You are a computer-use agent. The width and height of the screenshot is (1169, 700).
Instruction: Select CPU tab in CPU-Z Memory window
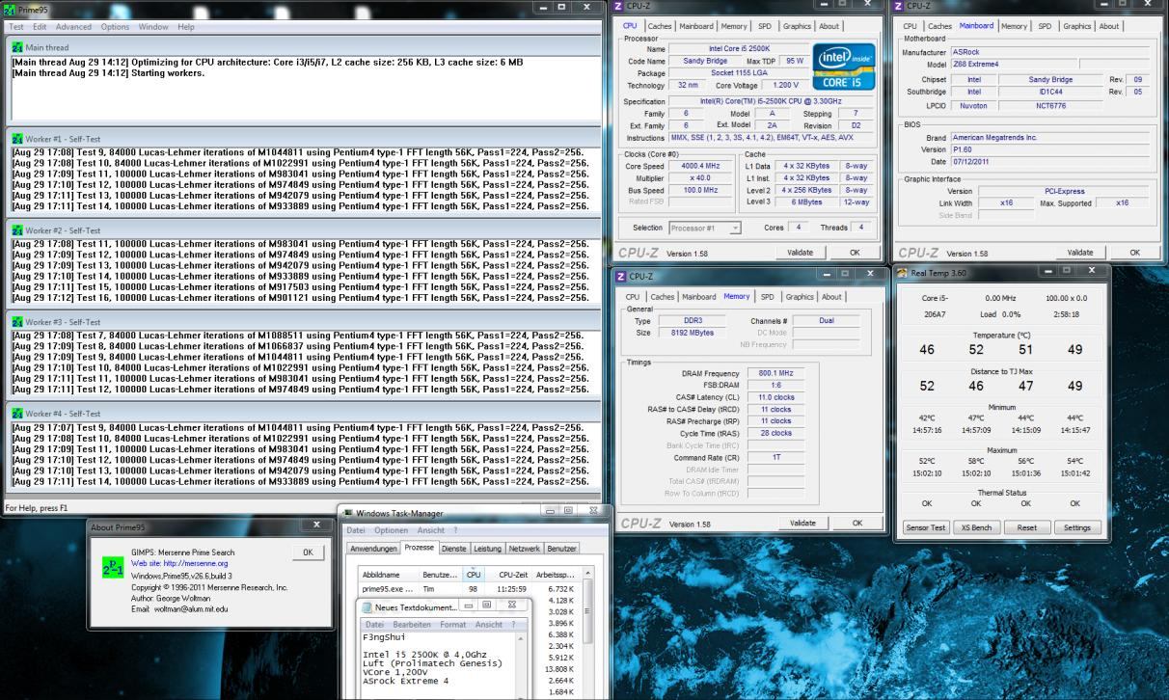tap(632, 296)
